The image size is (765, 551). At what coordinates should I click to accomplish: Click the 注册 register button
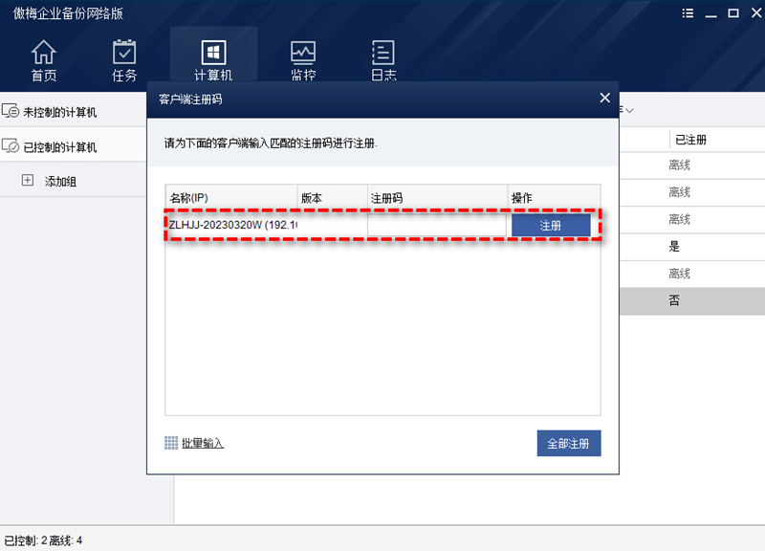tap(551, 224)
